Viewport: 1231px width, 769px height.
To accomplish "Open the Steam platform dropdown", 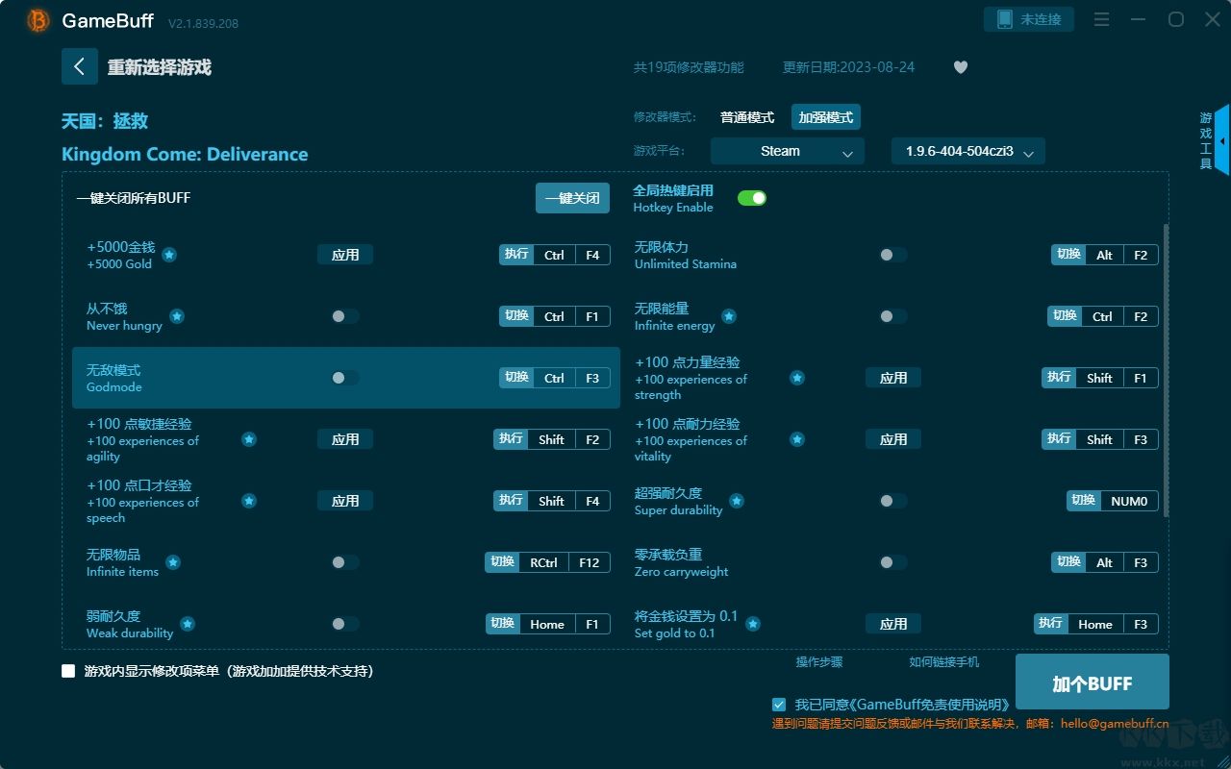I will point(788,151).
